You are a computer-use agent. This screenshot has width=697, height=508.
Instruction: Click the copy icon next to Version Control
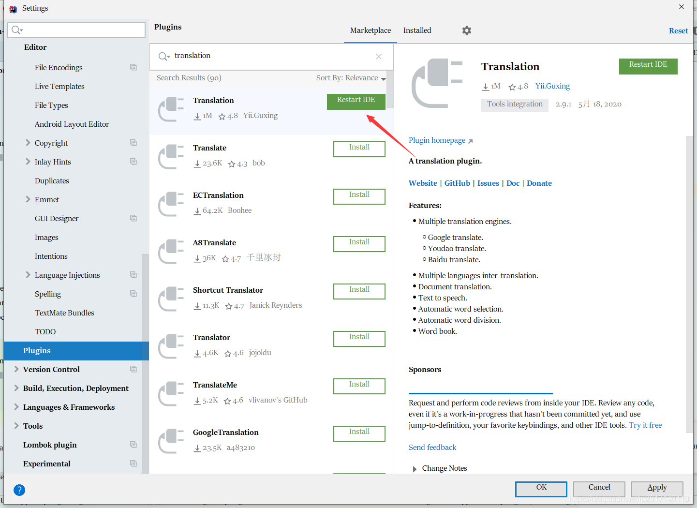click(133, 369)
